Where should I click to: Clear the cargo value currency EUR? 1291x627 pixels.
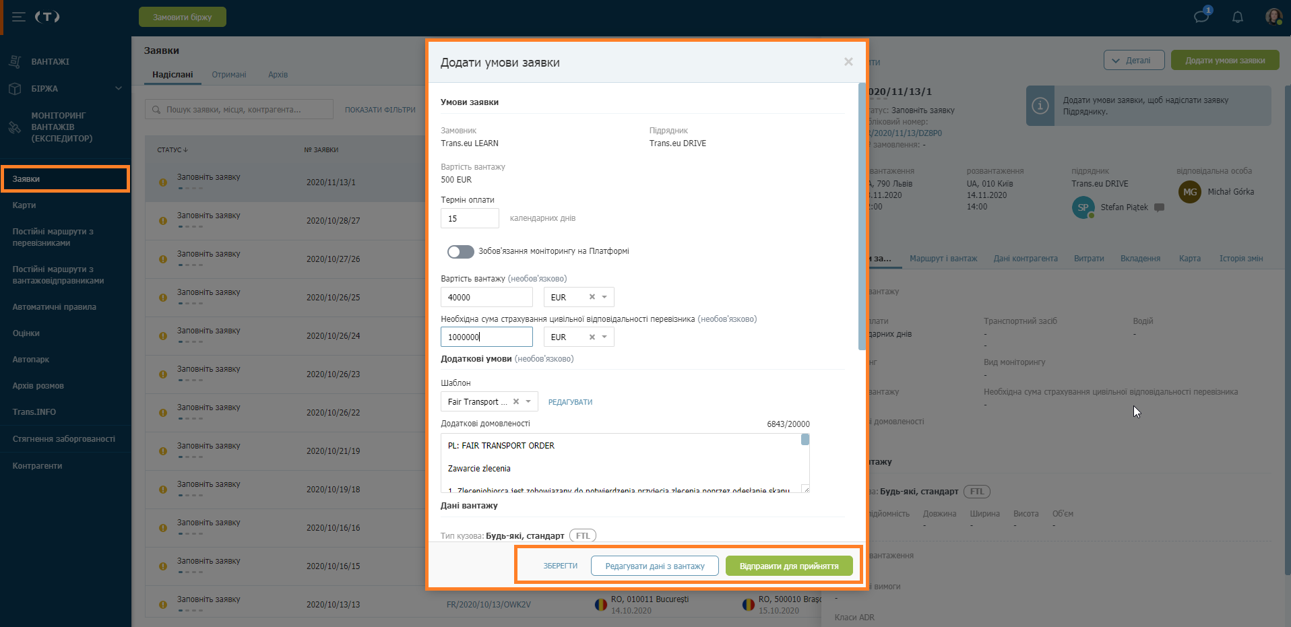(592, 297)
